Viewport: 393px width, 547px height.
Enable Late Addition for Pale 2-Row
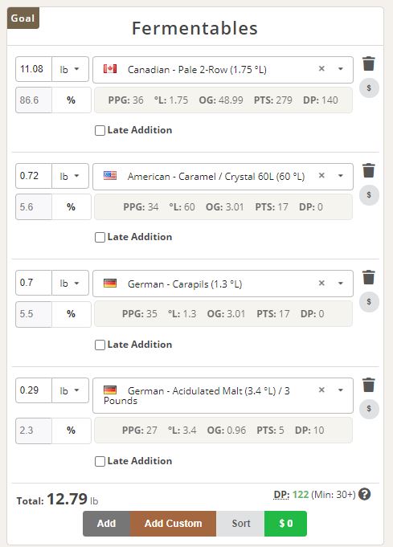[100, 130]
